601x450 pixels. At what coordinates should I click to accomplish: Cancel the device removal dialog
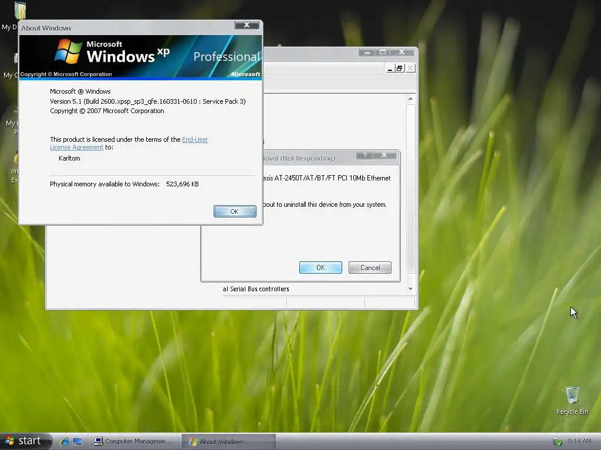370,267
